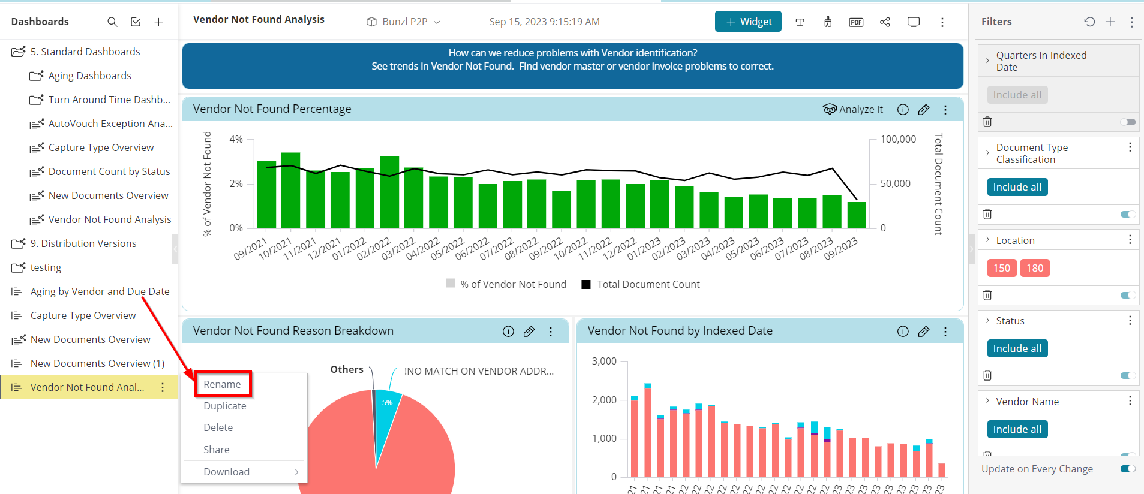Open info icon on Vendor Not Found Percentage
The image size is (1144, 494).
click(x=903, y=109)
